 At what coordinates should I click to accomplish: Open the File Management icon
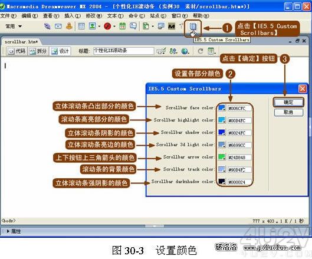(x=173, y=51)
